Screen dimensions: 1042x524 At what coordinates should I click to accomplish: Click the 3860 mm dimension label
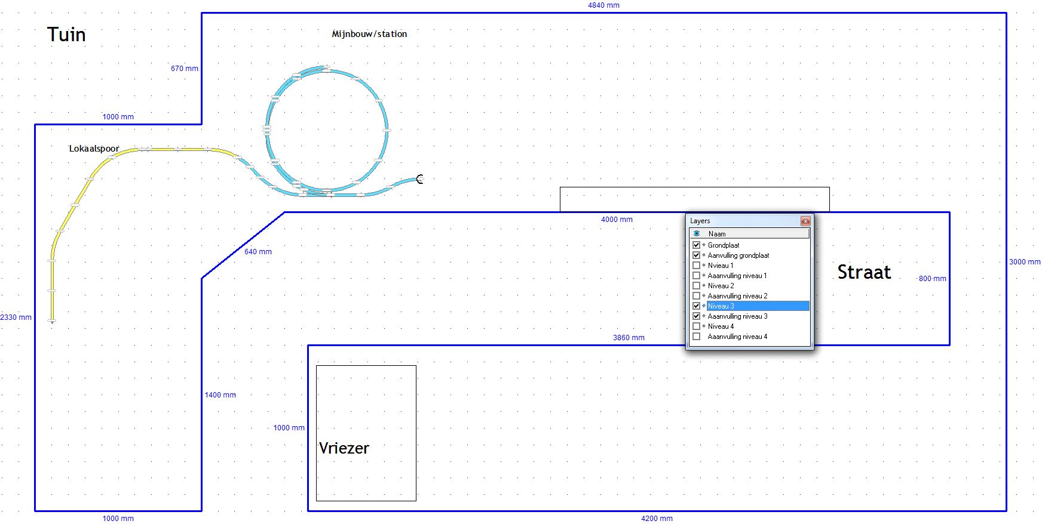click(x=629, y=338)
